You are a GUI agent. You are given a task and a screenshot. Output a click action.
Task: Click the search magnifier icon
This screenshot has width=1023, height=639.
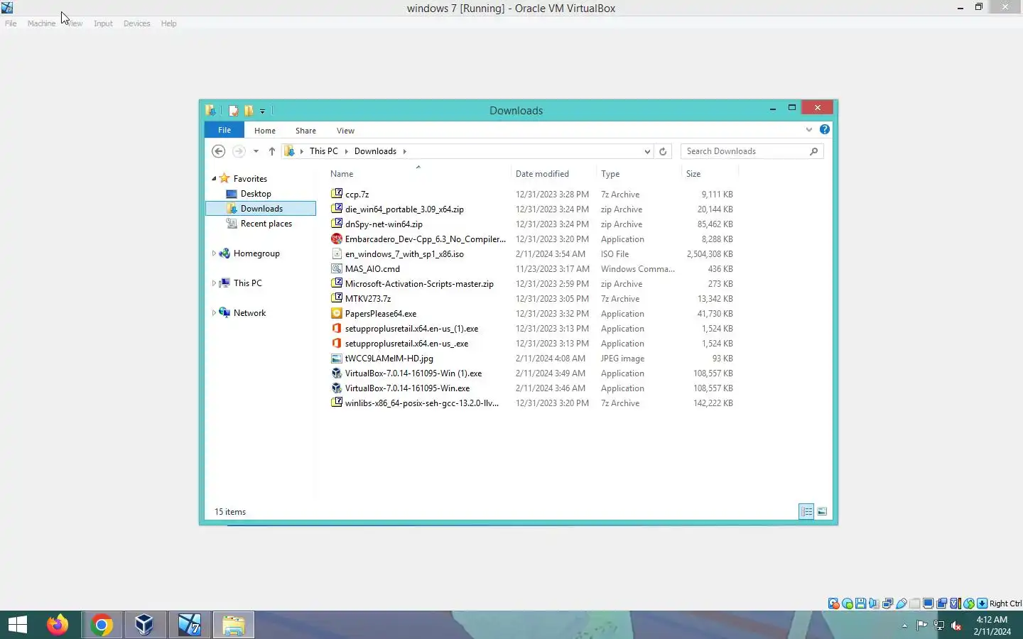[814, 151]
